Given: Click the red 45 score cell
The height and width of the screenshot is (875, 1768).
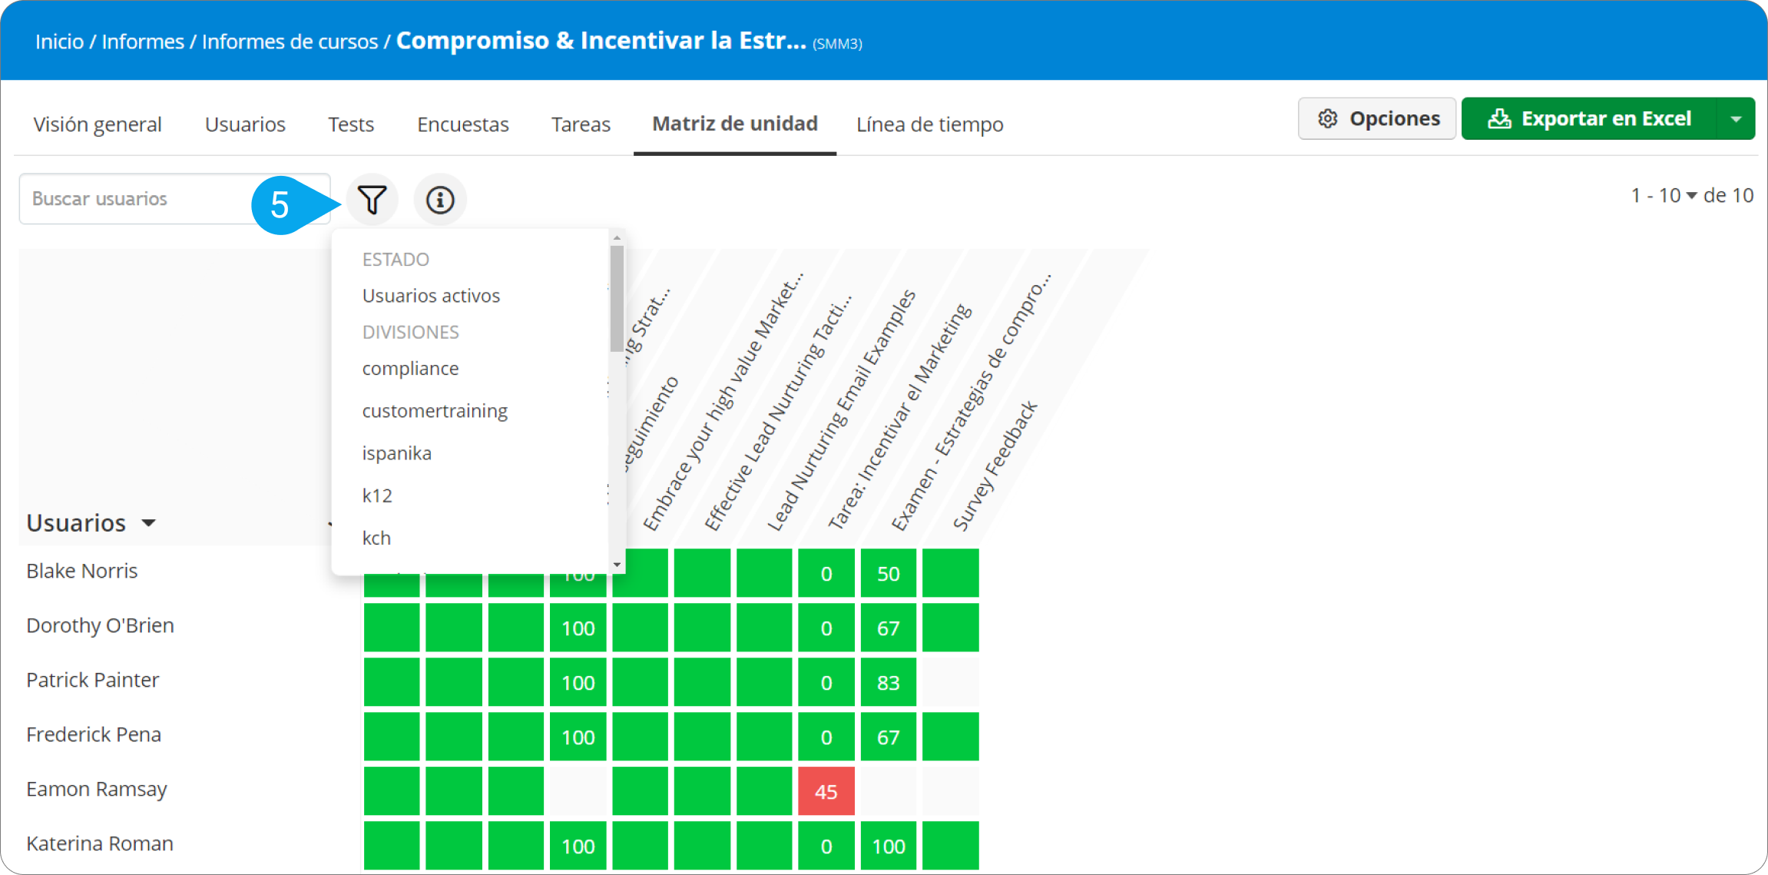Looking at the screenshot, I should tap(826, 791).
